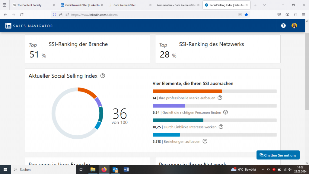The height and width of the screenshot is (174, 309).
Task: Click the help icon beside Aktueller Social Selling Index
Action: [x=103, y=76]
